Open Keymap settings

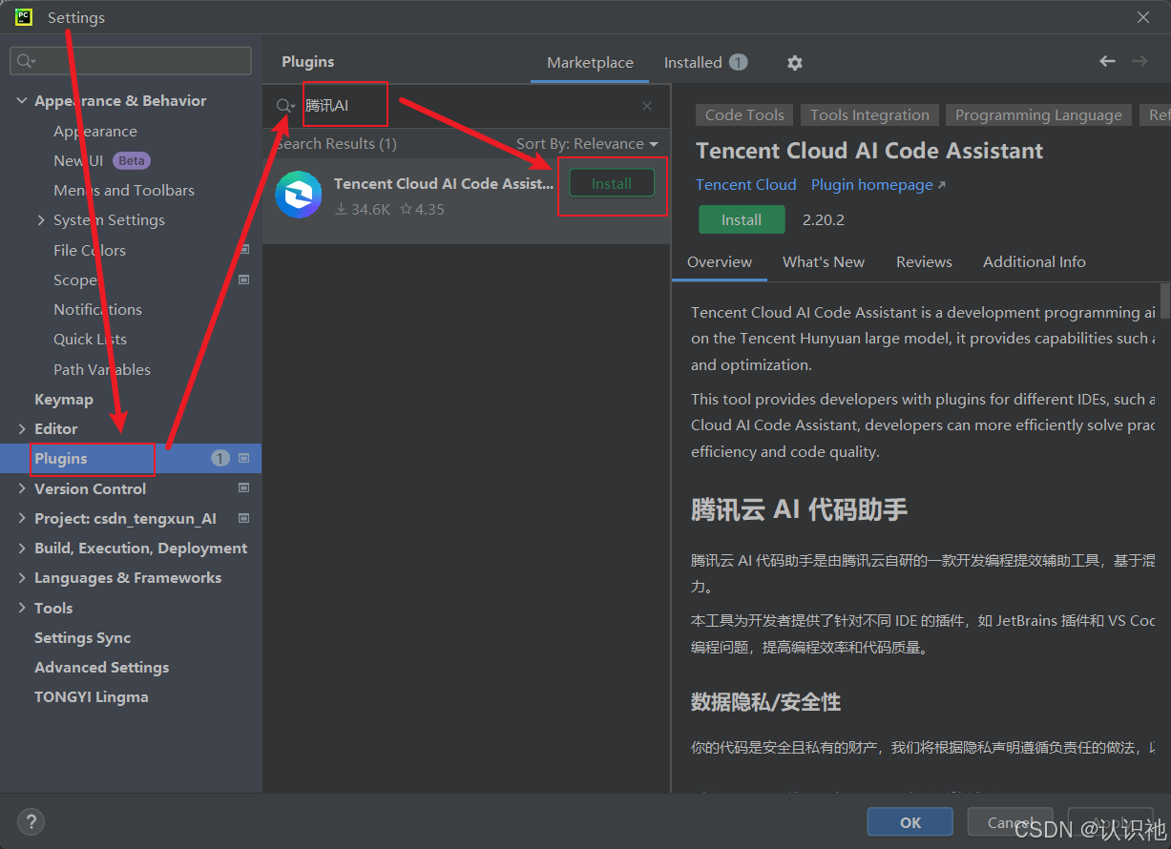point(64,400)
